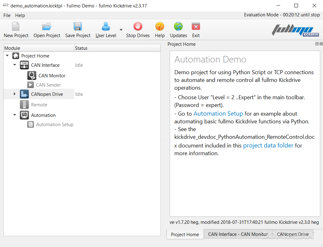
Task: Open the User Level dropdown arrow
Action: (x=121, y=30)
